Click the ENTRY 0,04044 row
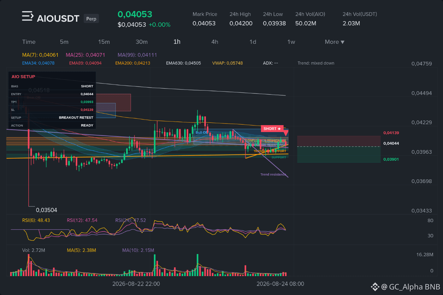443x295 pixels. [x=52, y=94]
